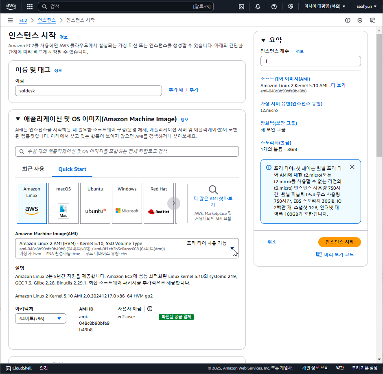Click the 더 많은 AMI 찾아보기 link
This screenshot has height=374, width=383.
pyautogui.click(x=213, y=201)
